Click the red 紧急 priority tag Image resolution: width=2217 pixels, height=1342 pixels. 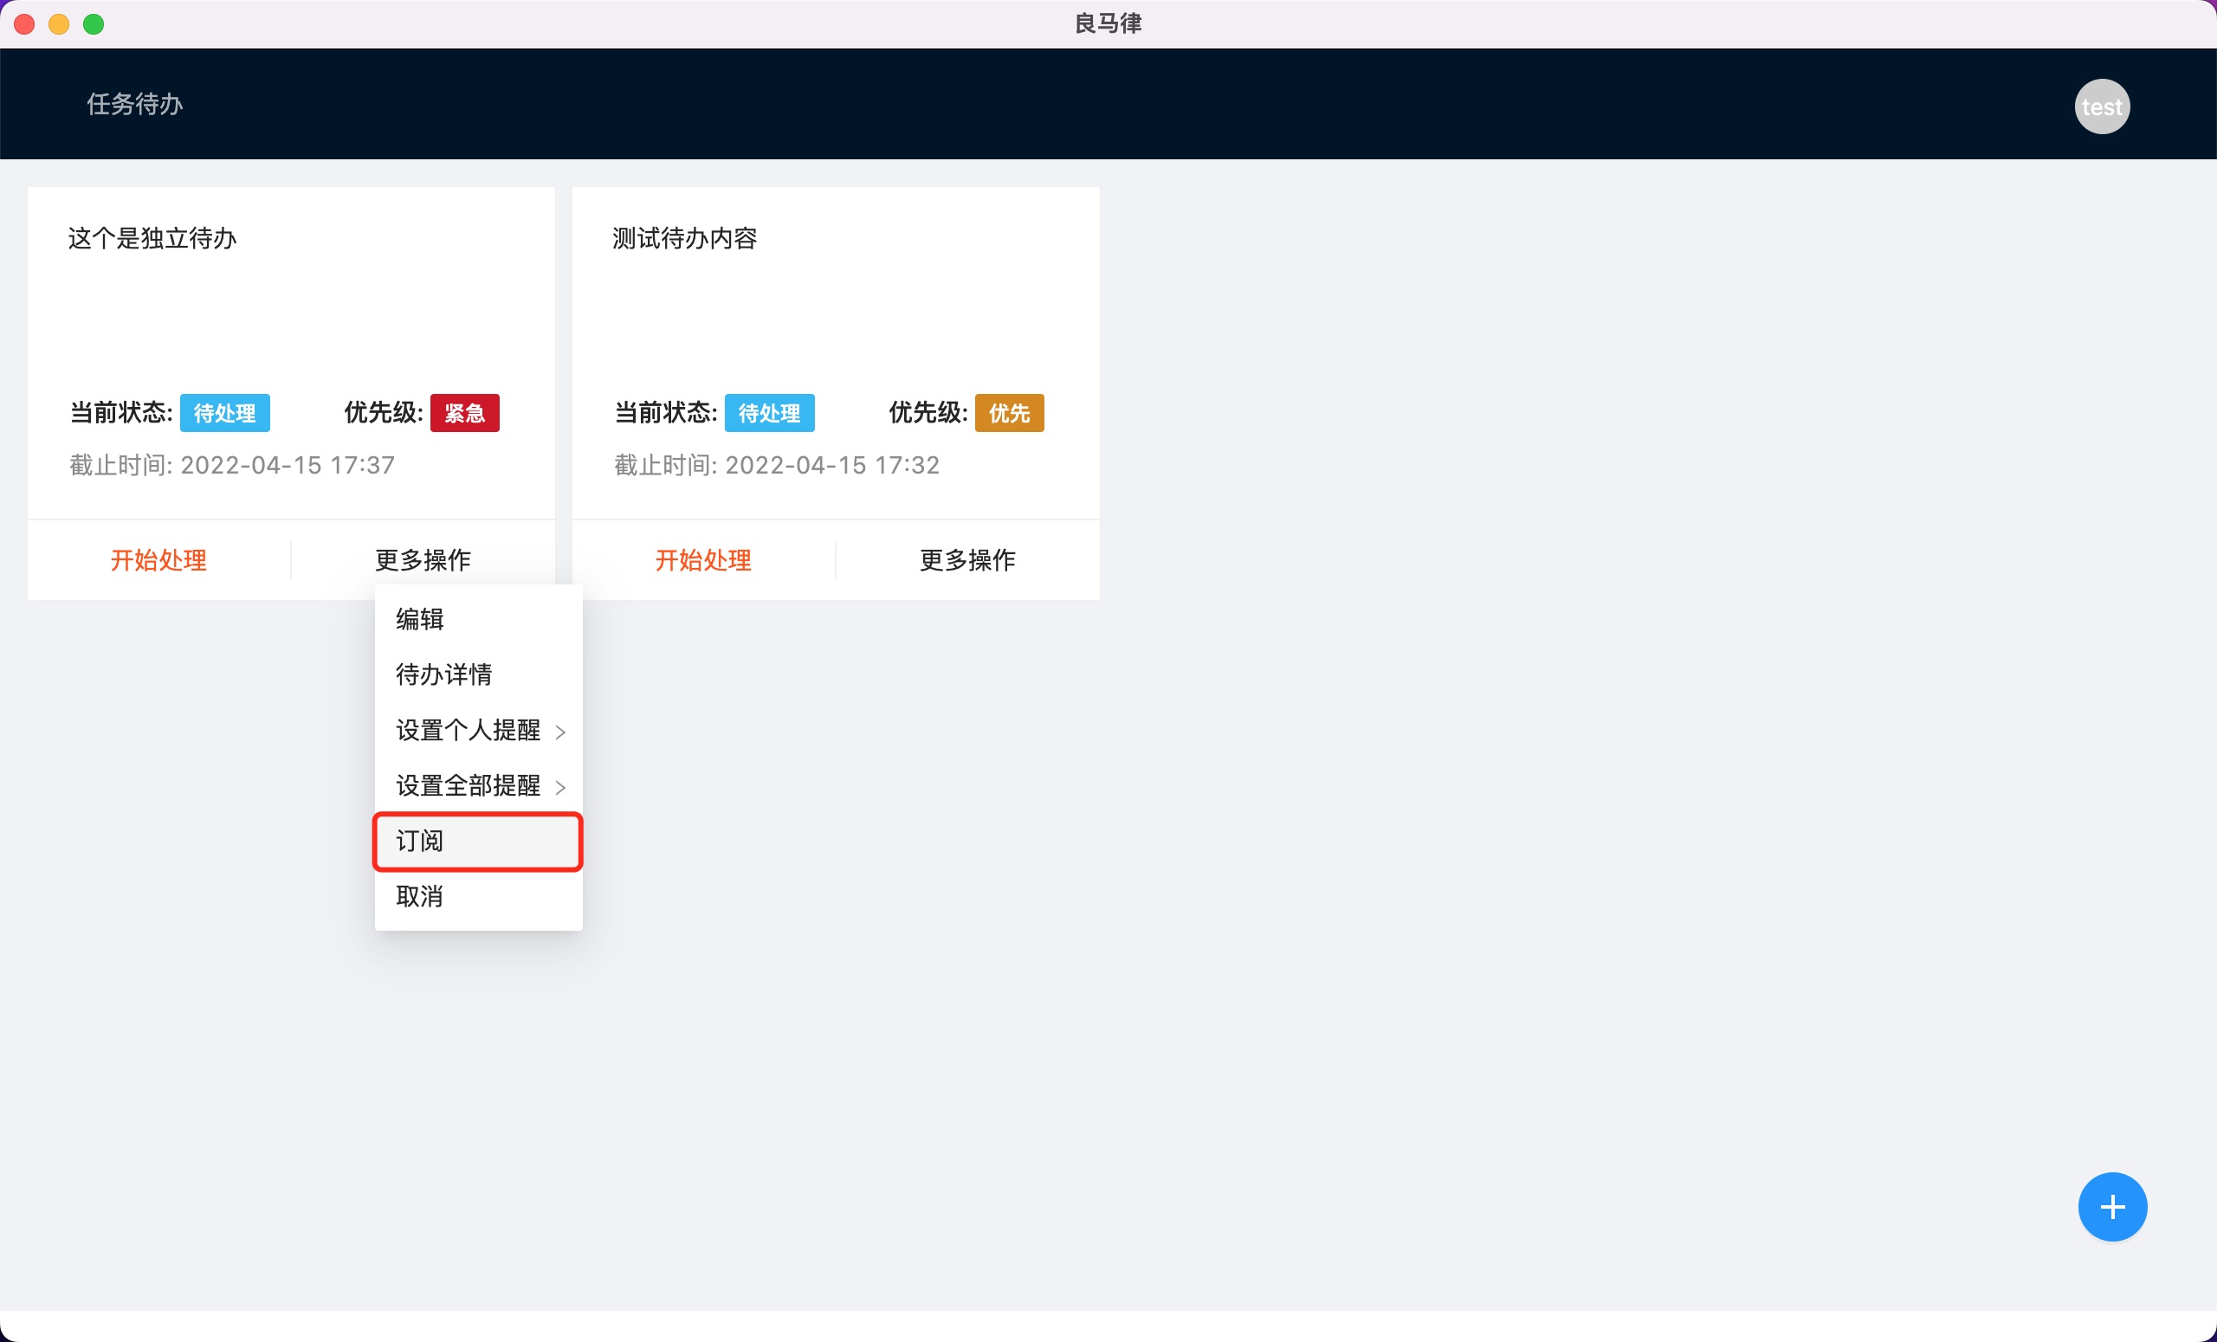click(x=464, y=413)
